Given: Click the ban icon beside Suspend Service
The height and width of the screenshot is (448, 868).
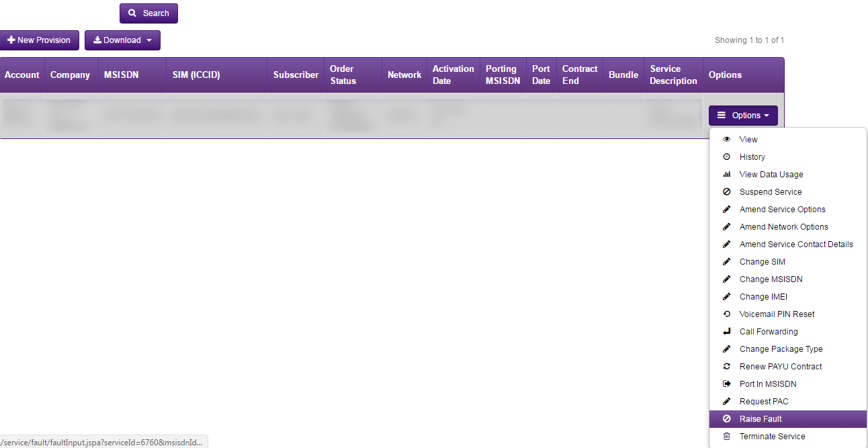Looking at the screenshot, I should pos(726,192).
